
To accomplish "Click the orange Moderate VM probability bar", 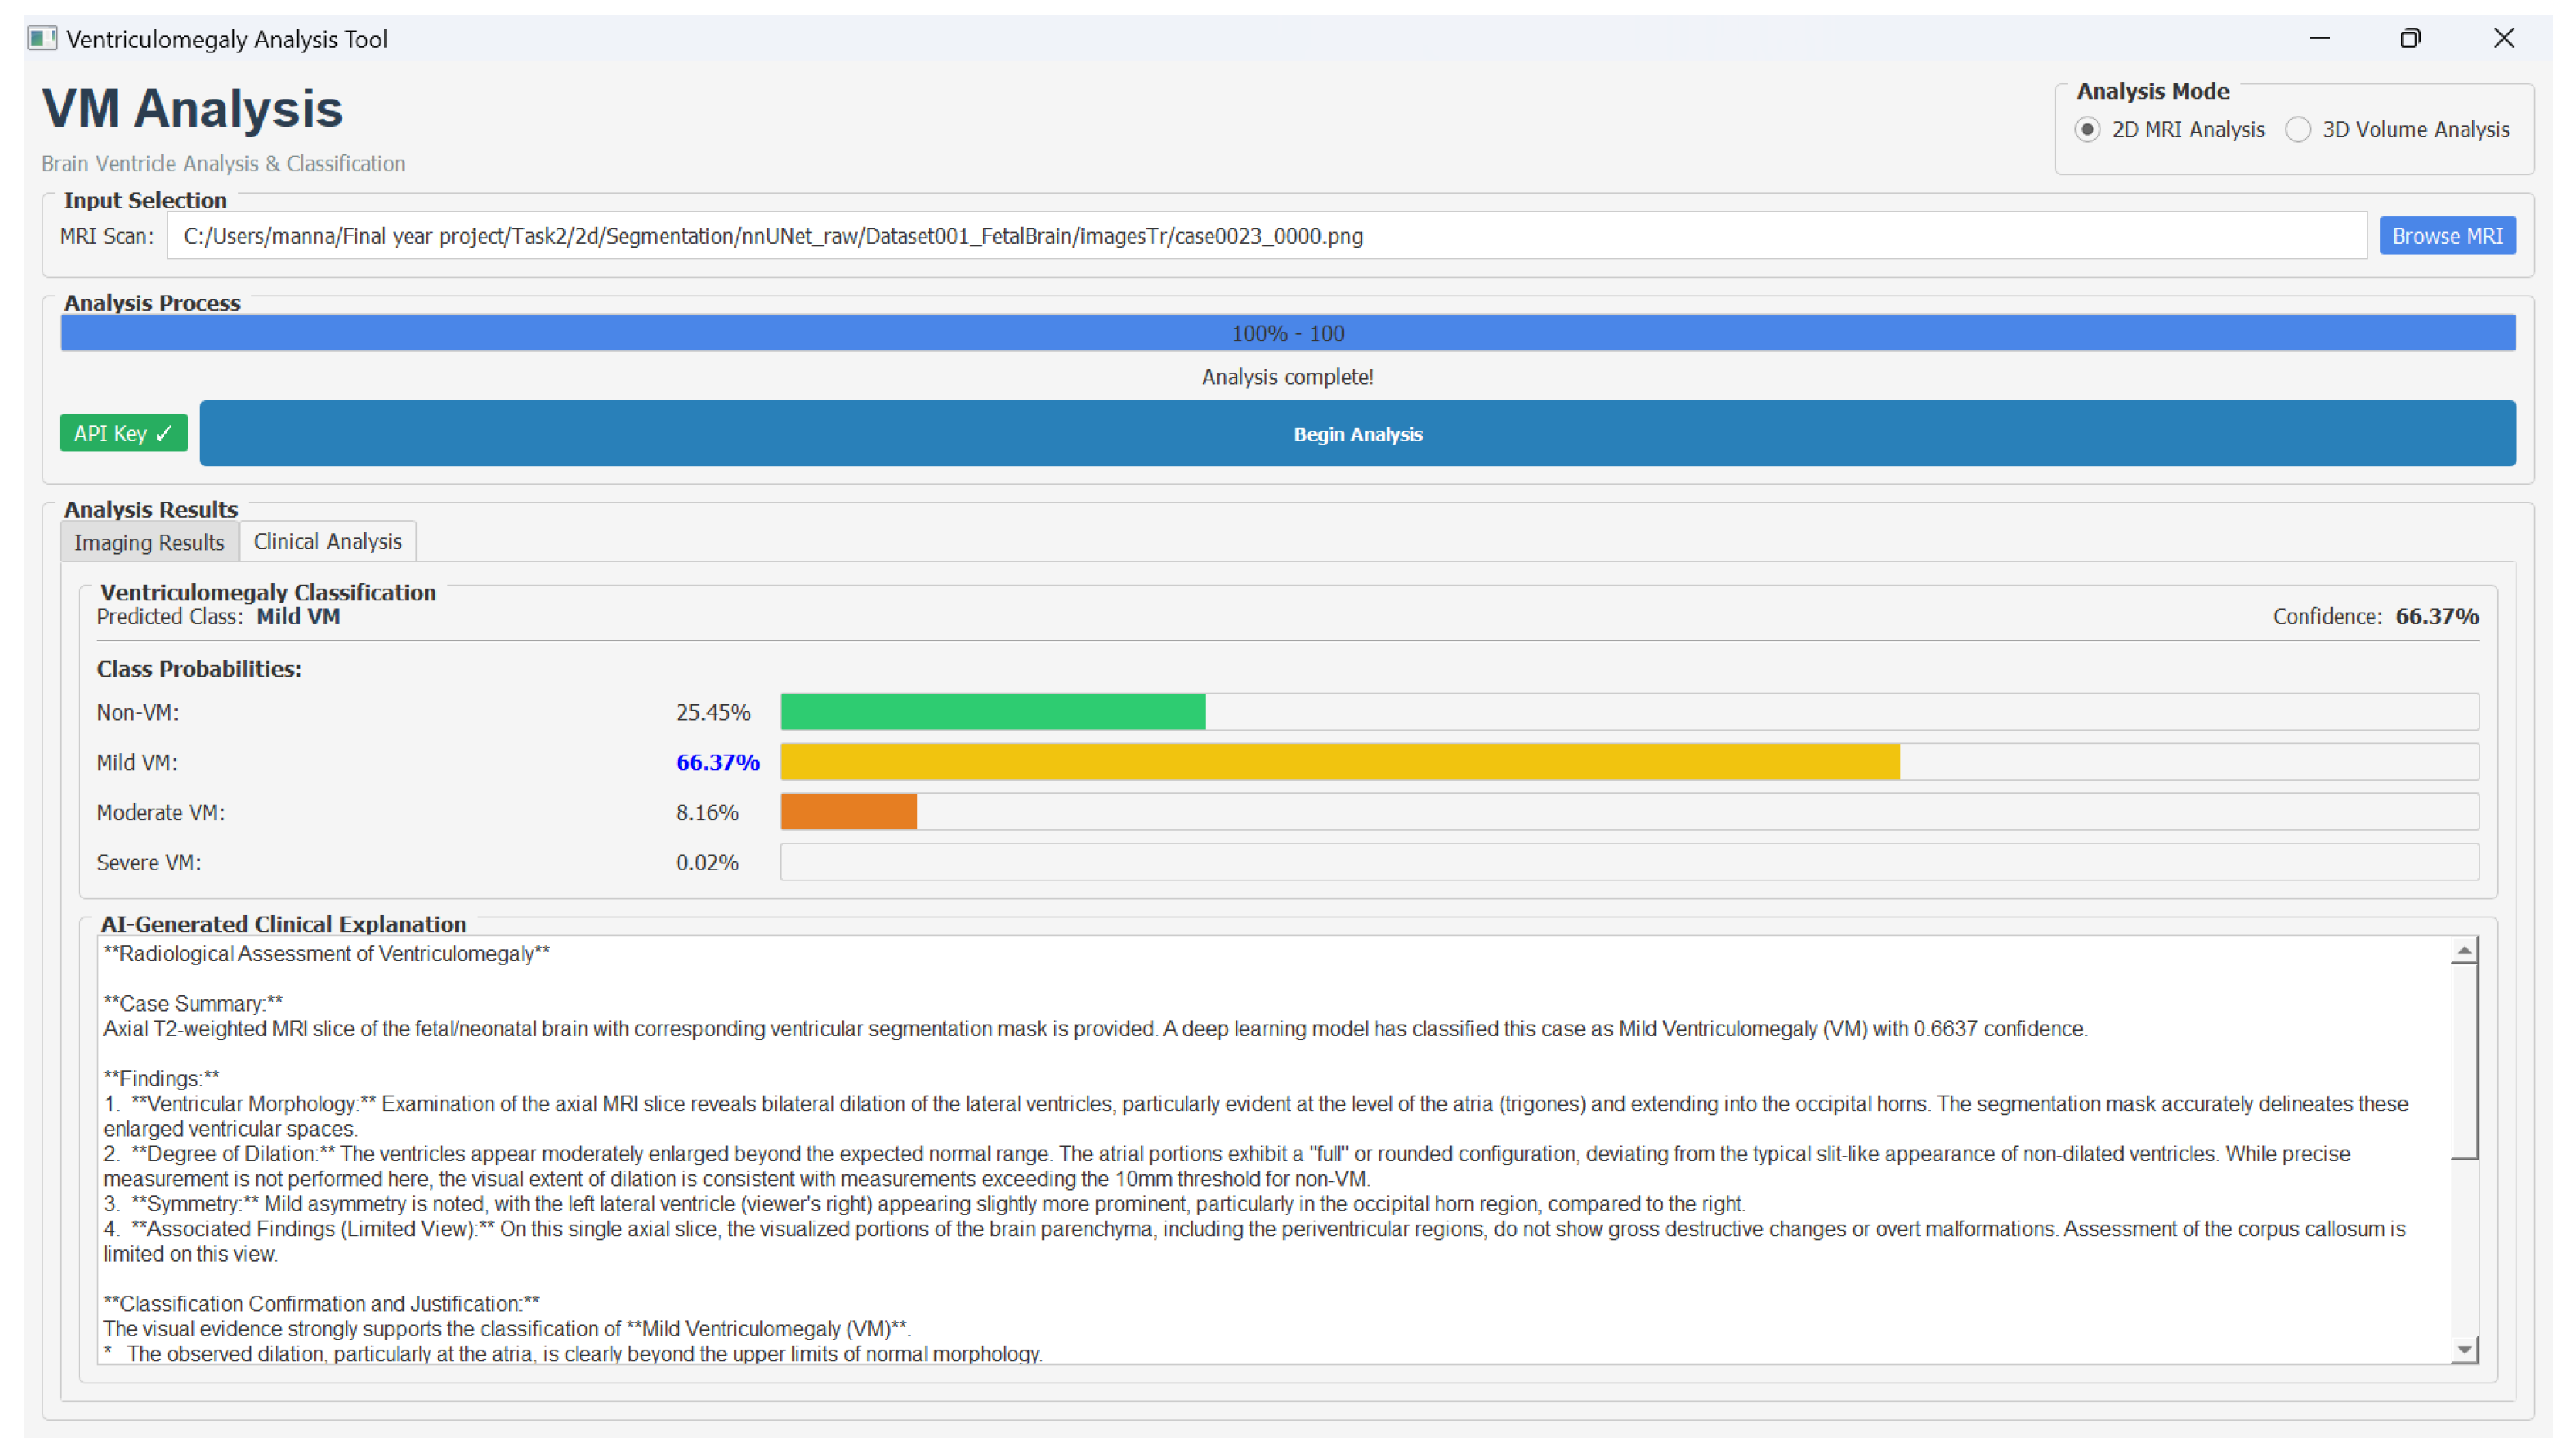I will click(848, 812).
